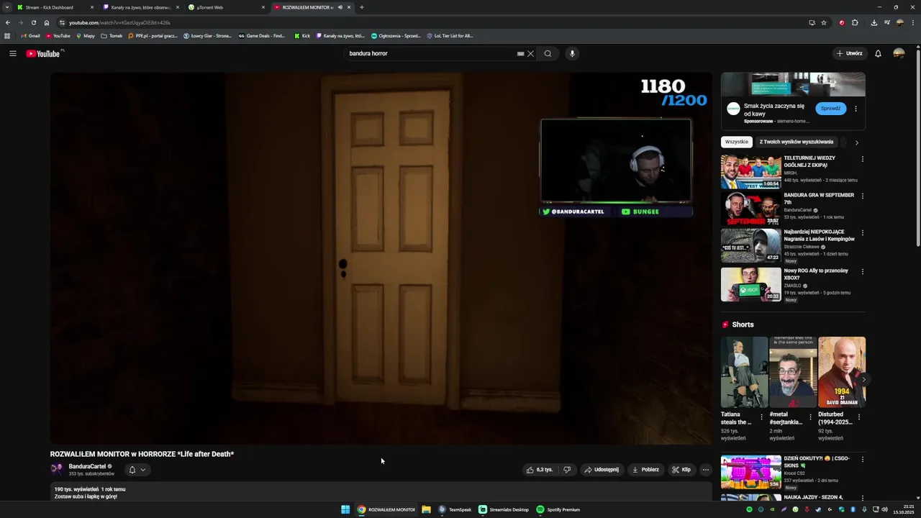
Task: Open YouTube notifications bell in header
Action: (878, 53)
